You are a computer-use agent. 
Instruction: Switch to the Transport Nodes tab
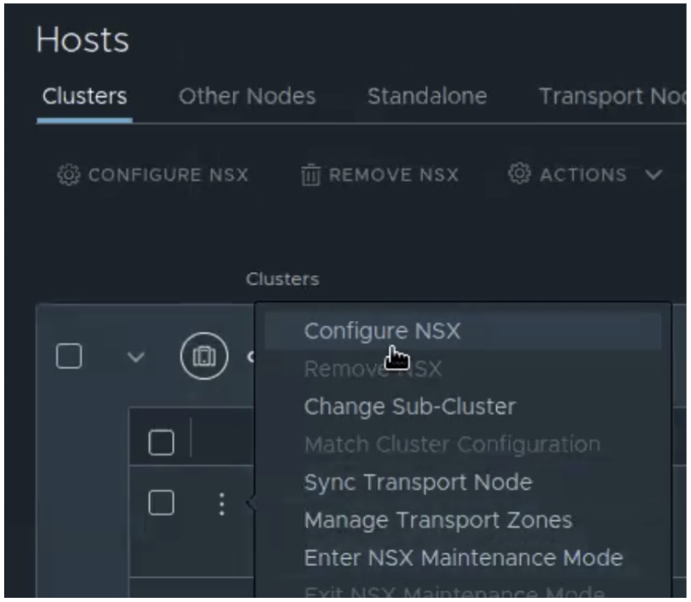tap(612, 97)
